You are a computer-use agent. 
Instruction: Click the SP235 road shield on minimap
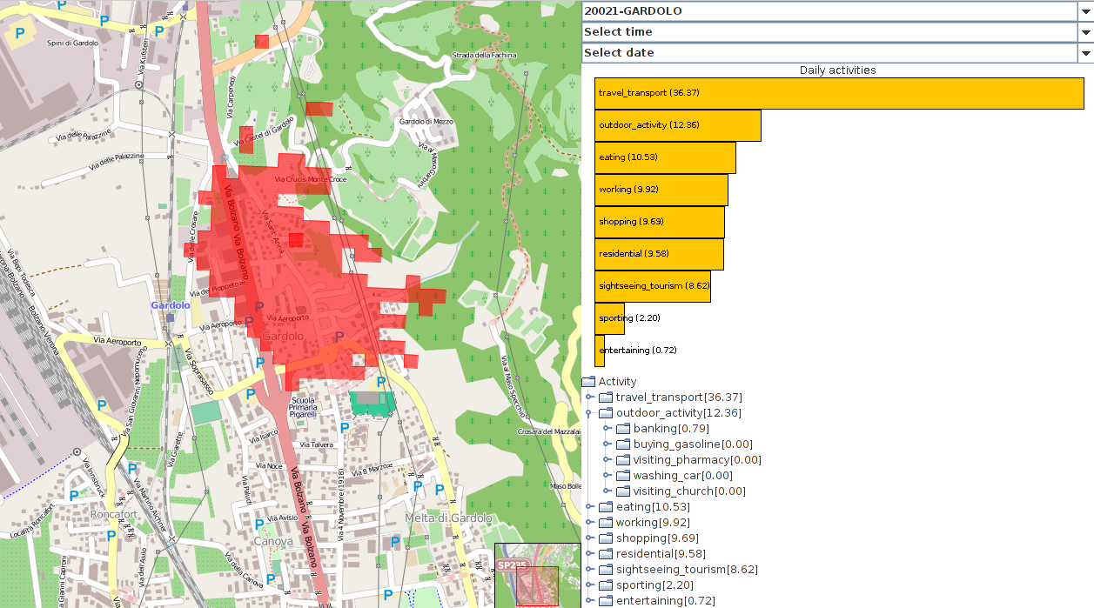pyautogui.click(x=512, y=565)
